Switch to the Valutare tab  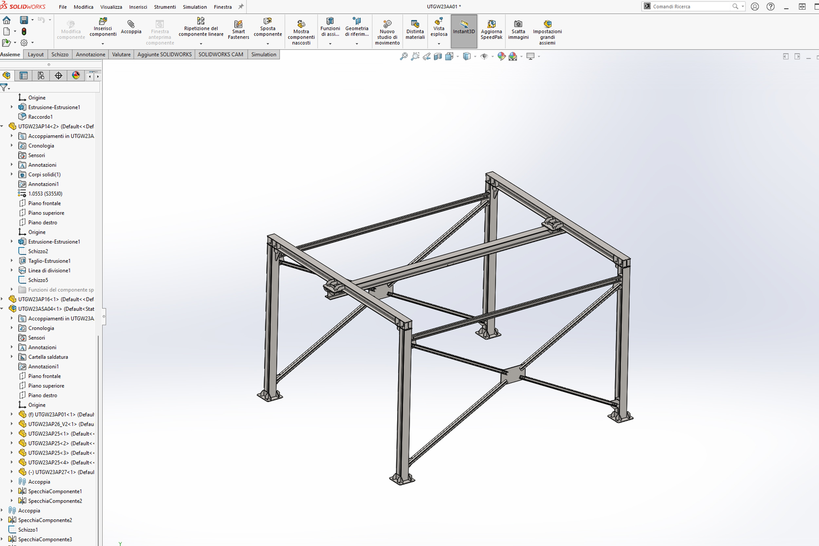pos(121,54)
